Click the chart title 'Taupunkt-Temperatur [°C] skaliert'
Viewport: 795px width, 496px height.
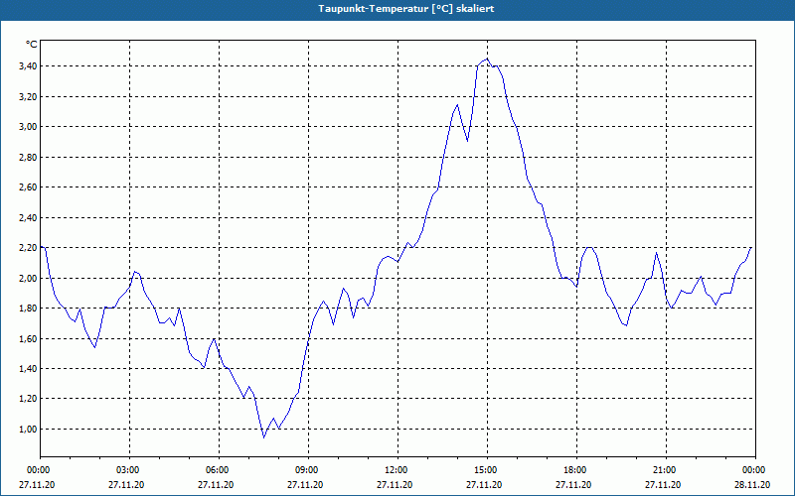406,9
